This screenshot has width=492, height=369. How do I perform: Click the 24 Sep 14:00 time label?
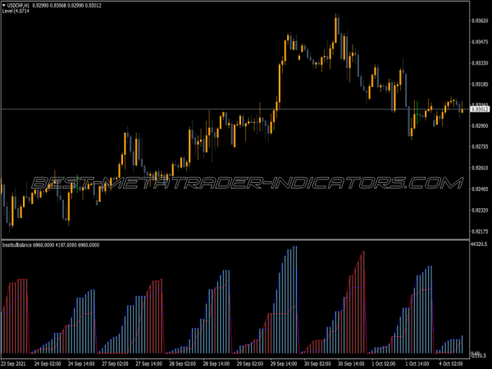(x=81, y=363)
